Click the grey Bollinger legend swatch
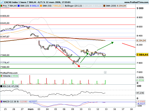 pyautogui.click(x=63, y=6)
